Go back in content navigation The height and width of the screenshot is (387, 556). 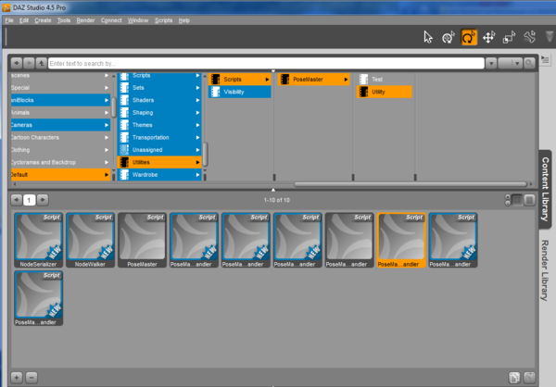click(17, 63)
